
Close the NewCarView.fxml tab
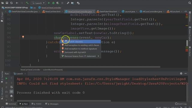(x=62, y=11)
